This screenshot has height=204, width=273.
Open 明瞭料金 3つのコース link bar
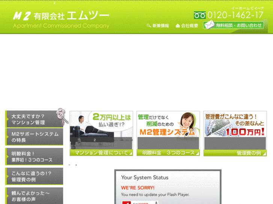coord(168,153)
